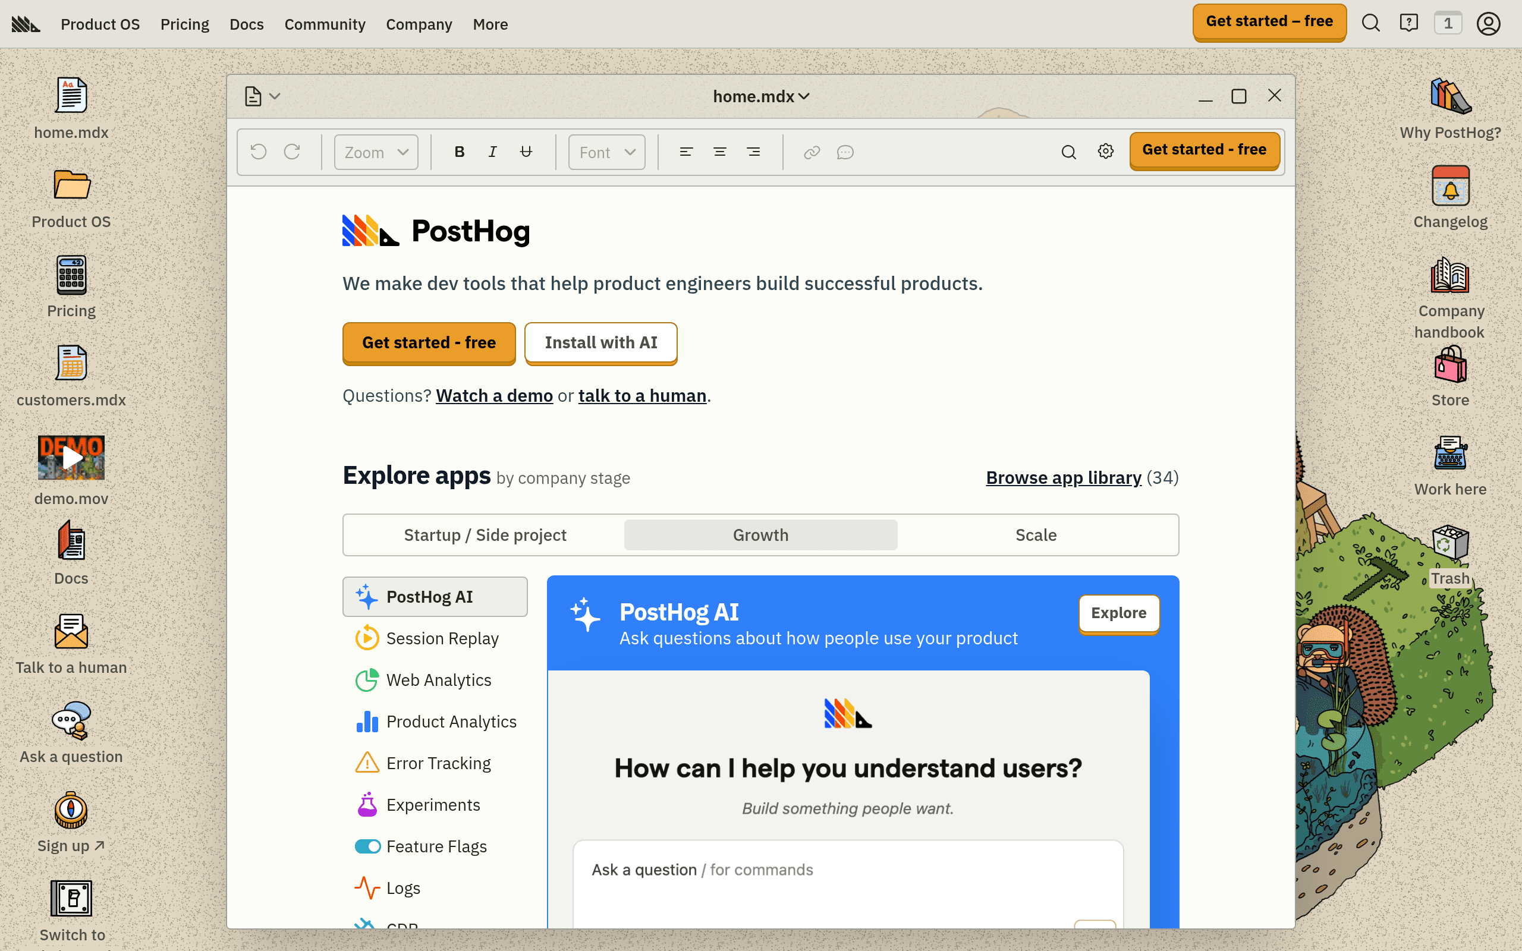
Task: Open the Browse app library link
Action: [x=1063, y=477]
